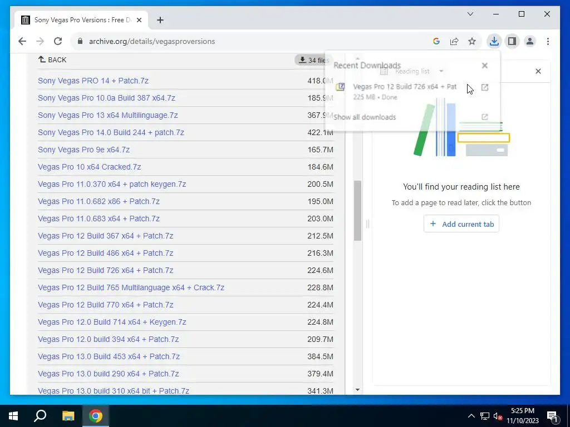Screen dimensions: 570x427
Task: Open the Chrome profile avatar
Action: (530, 41)
